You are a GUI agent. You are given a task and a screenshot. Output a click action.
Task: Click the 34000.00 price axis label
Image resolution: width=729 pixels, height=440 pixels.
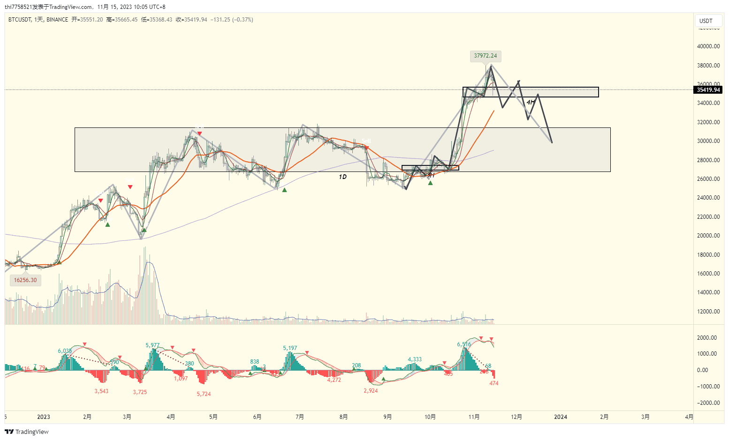point(708,103)
